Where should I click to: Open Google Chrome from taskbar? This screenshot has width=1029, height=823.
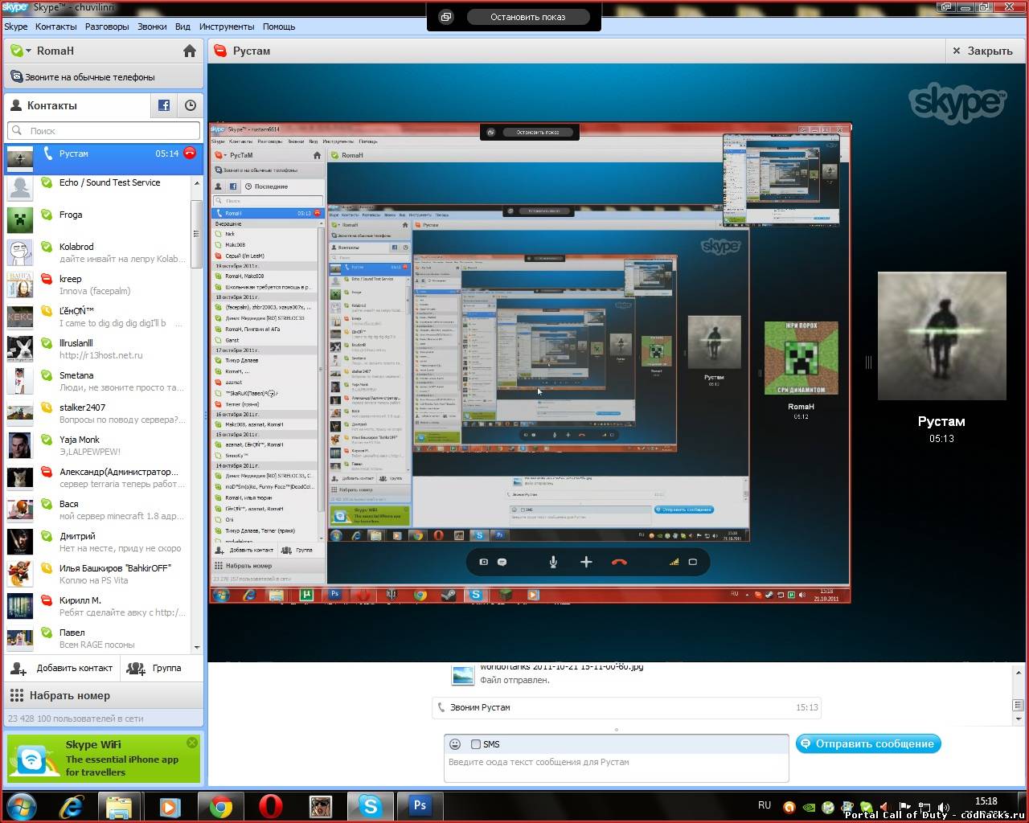pyautogui.click(x=220, y=806)
